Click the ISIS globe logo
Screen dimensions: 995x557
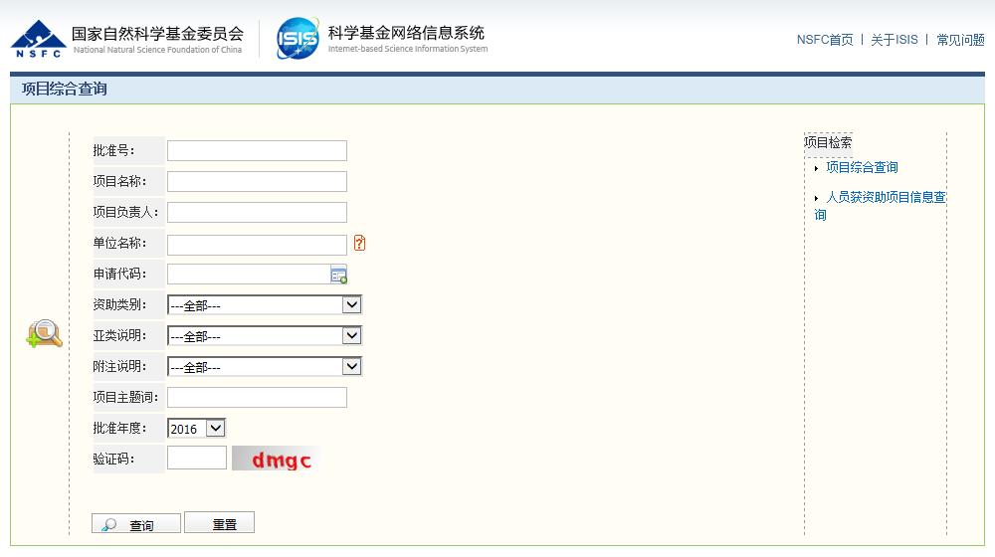click(x=298, y=39)
